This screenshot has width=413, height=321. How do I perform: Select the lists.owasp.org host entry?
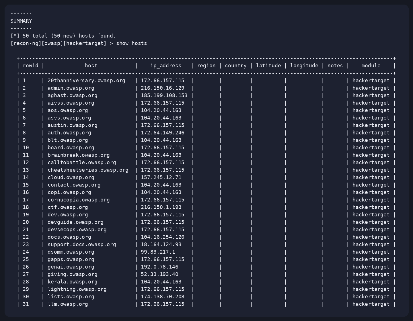pos(71,297)
